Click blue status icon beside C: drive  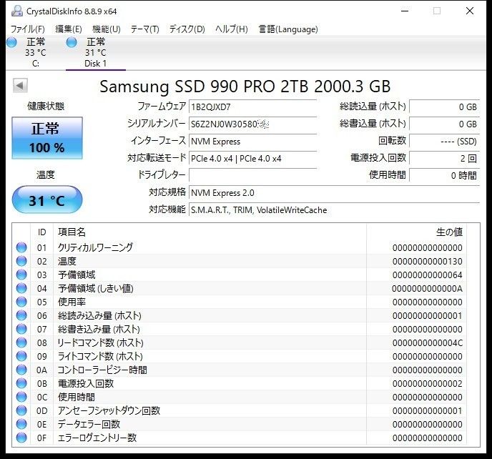pyautogui.click(x=11, y=42)
